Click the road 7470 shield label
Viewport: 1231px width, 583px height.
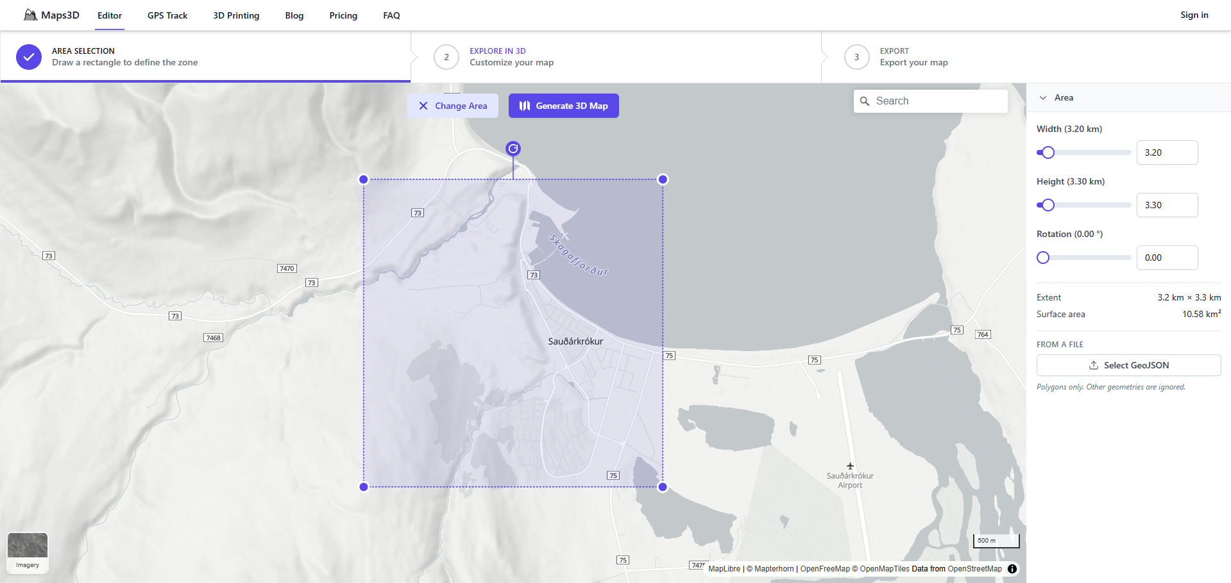tap(287, 268)
